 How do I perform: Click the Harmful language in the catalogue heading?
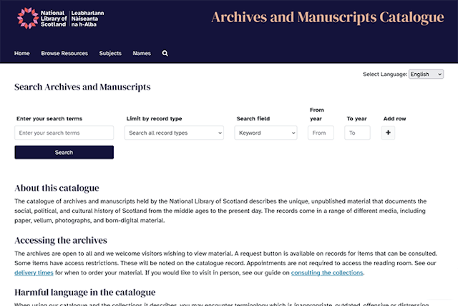(85, 292)
